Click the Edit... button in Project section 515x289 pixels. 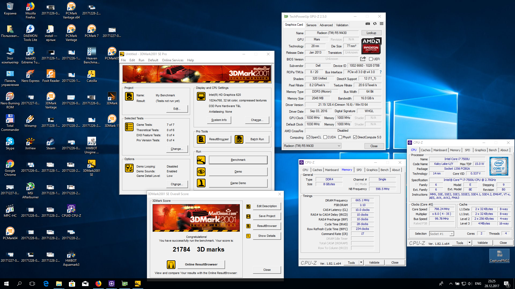[177, 109]
